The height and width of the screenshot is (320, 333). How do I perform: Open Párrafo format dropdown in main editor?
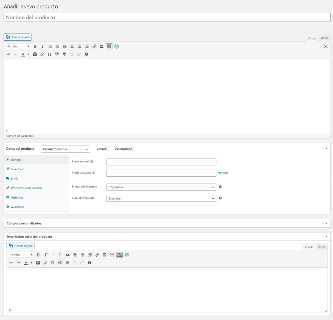coord(18,46)
